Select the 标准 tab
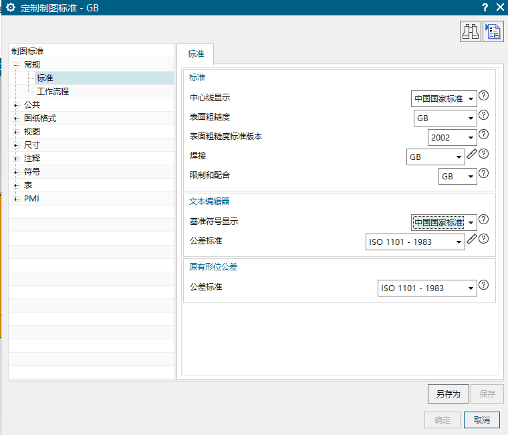Image resolution: width=508 pixels, height=435 pixels. 196,54
